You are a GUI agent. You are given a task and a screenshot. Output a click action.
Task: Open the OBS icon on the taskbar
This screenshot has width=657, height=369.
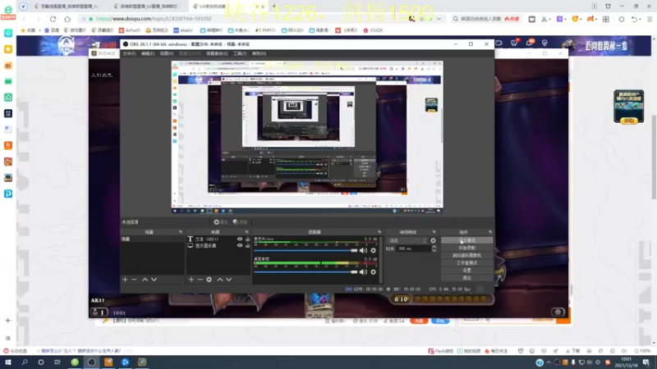91,362
